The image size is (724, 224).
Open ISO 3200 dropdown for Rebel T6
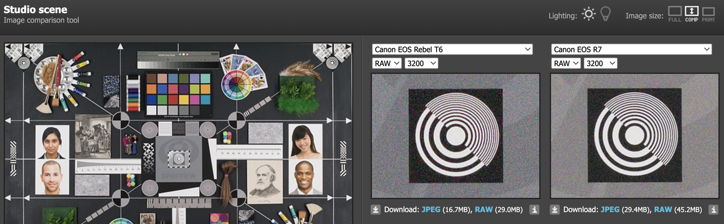[x=421, y=63]
